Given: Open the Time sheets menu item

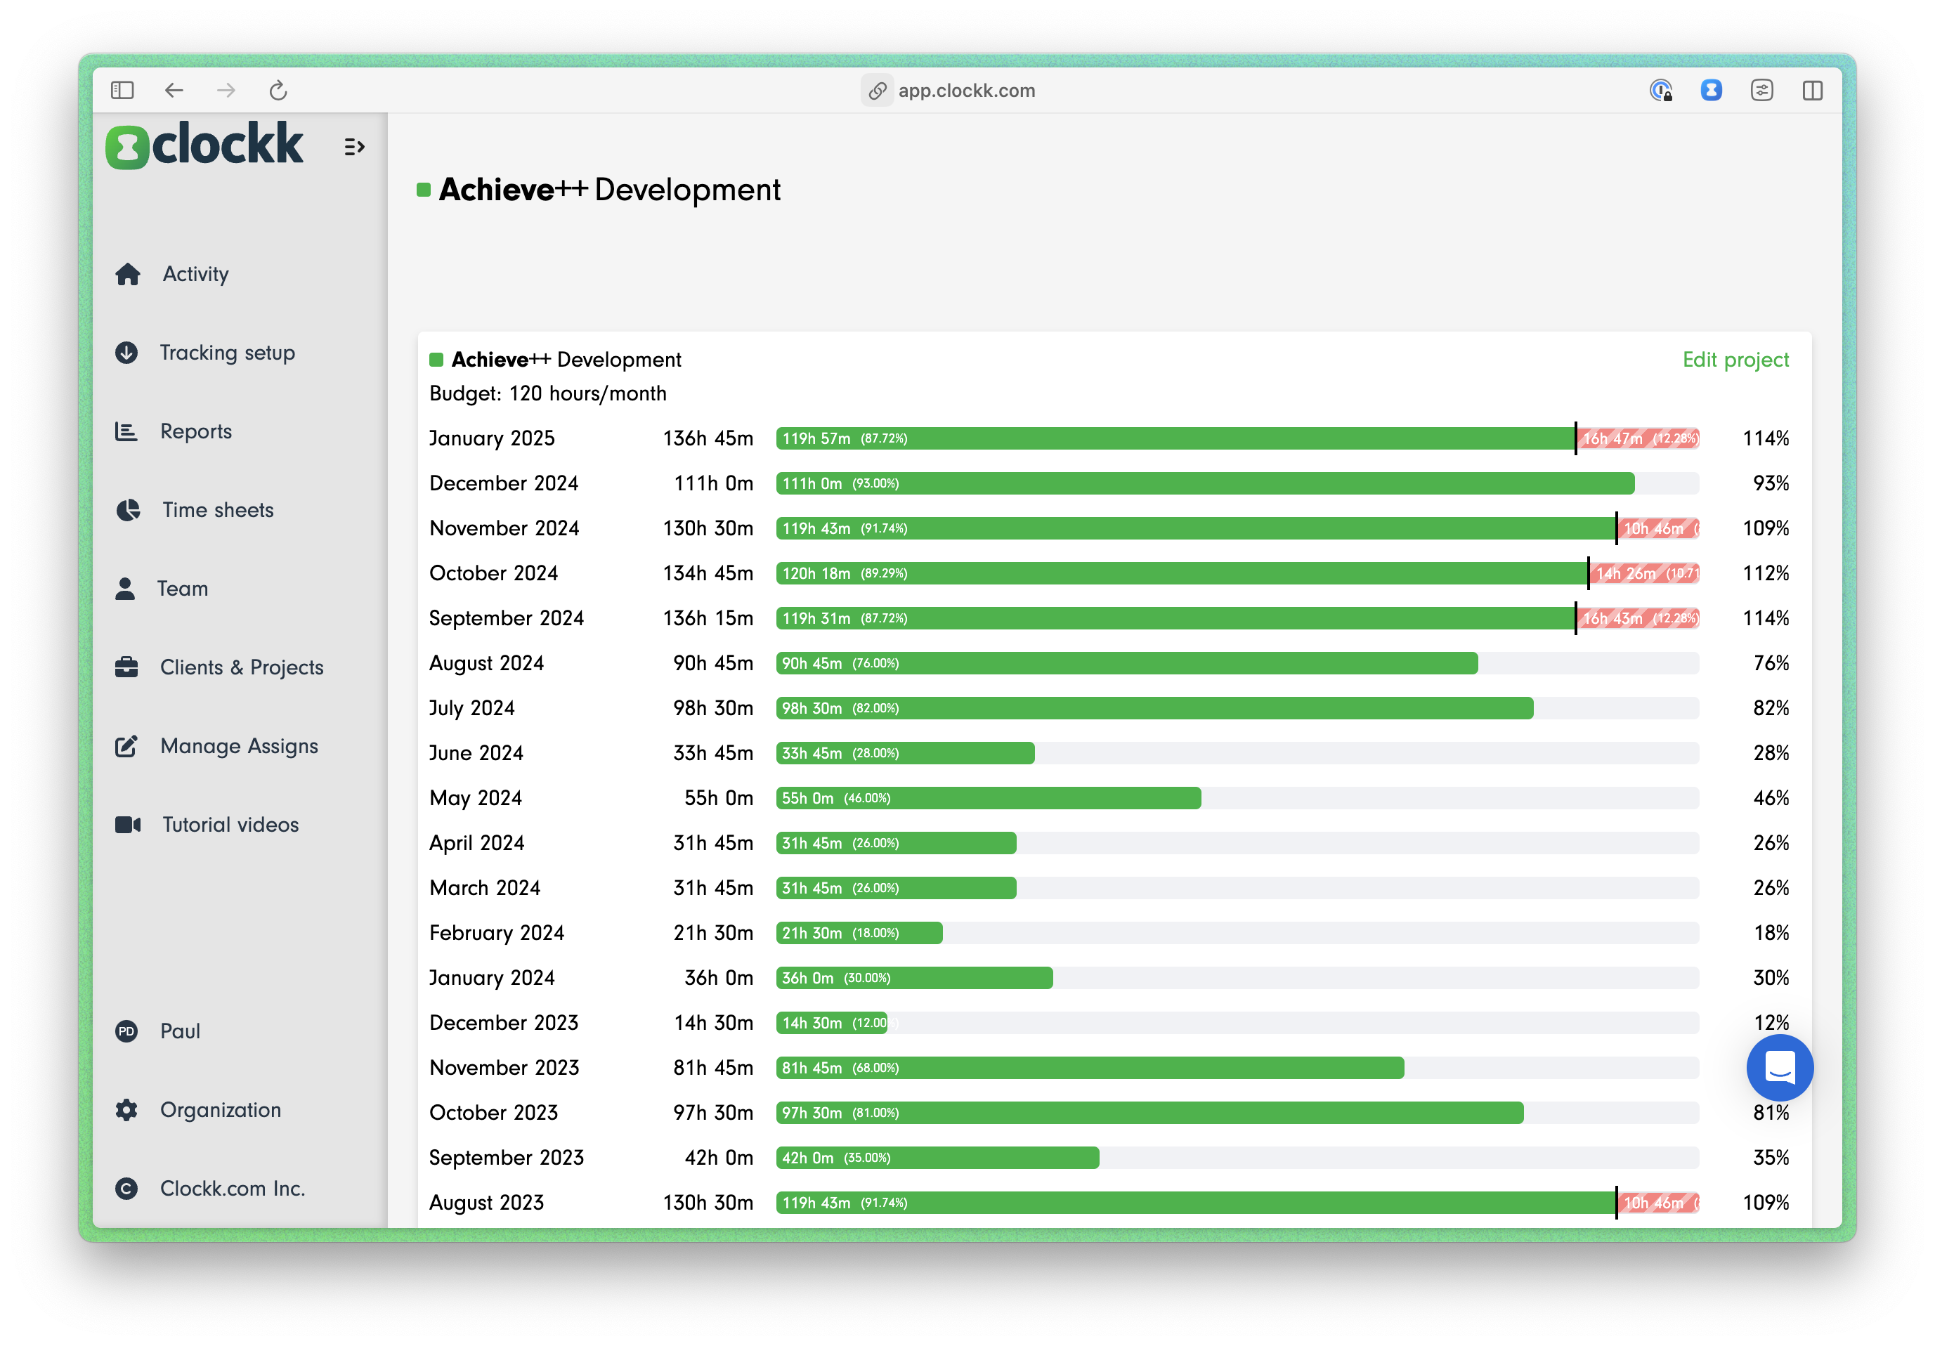Looking at the screenshot, I should pyautogui.click(x=219, y=510).
